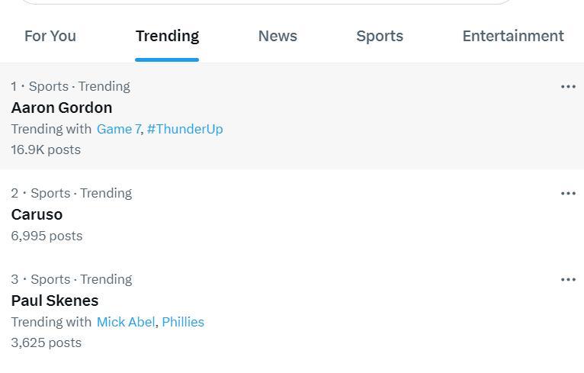Go to the Sports tab
This screenshot has width=584, height=373.
coord(380,36)
